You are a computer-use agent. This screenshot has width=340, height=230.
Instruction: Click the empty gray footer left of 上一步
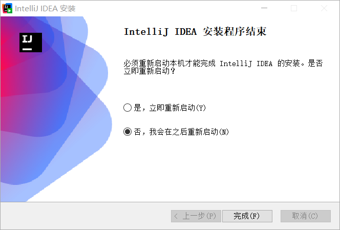point(86,216)
